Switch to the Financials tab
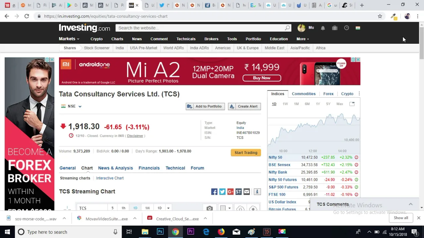The width and height of the screenshot is (424, 238). coord(149,168)
